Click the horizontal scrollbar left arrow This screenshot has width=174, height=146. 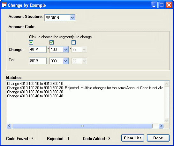click(x=9, y=126)
